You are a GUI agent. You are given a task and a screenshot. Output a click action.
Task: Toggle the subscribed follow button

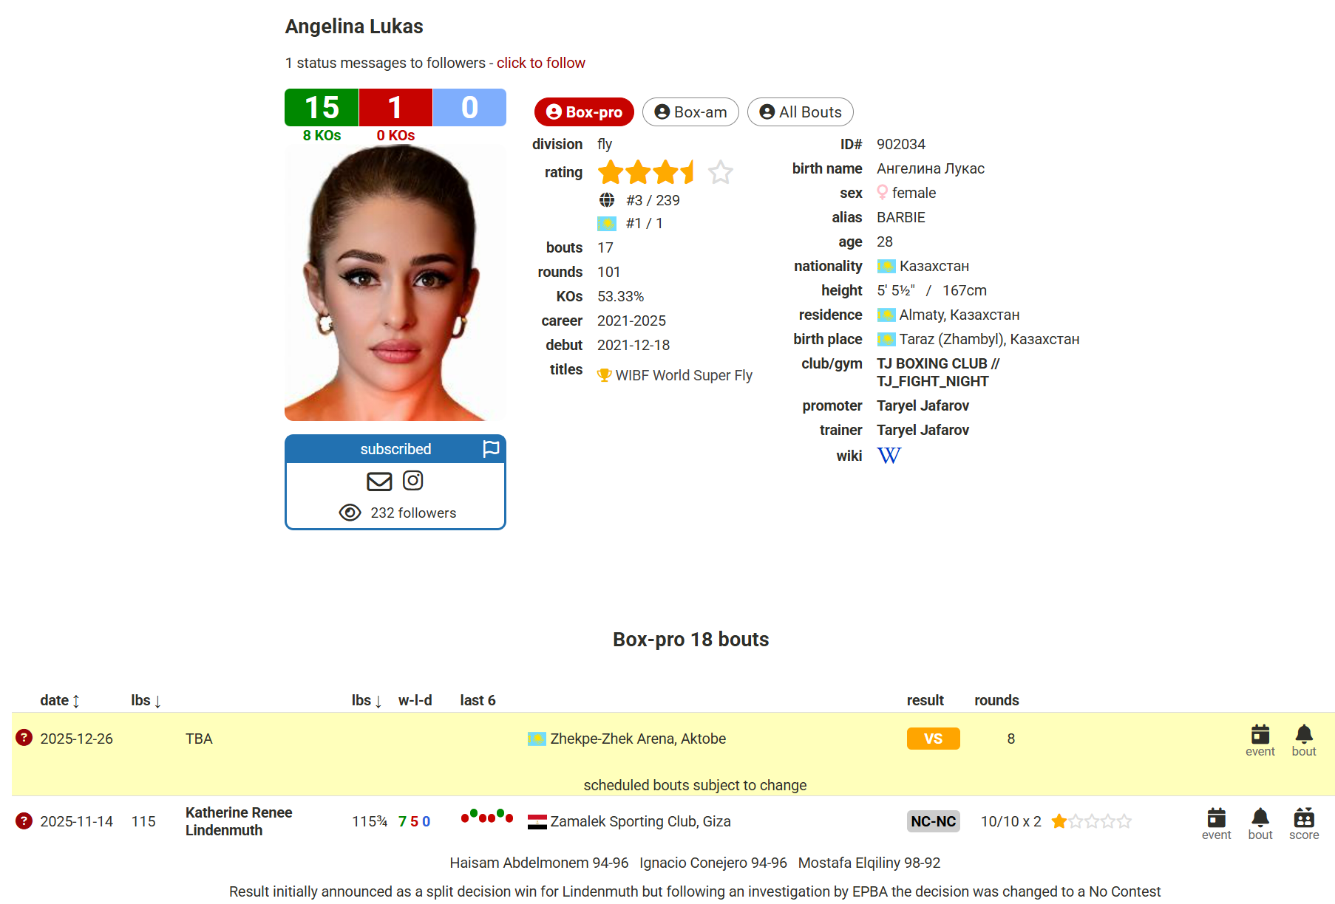(395, 449)
